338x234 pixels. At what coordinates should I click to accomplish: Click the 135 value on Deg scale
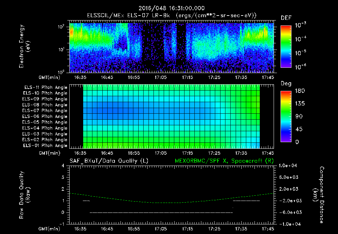click(x=300, y=104)
